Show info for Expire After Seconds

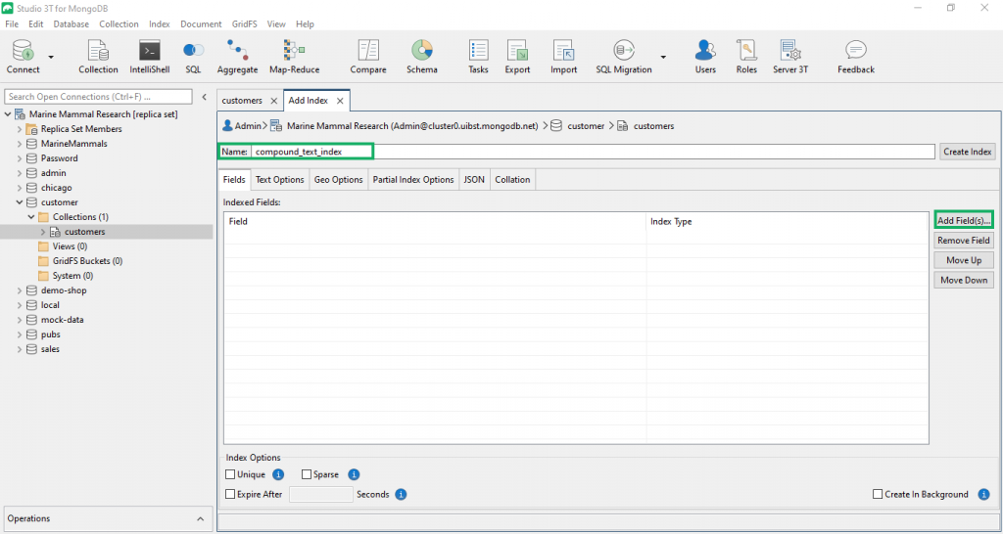tap(401, 495)
